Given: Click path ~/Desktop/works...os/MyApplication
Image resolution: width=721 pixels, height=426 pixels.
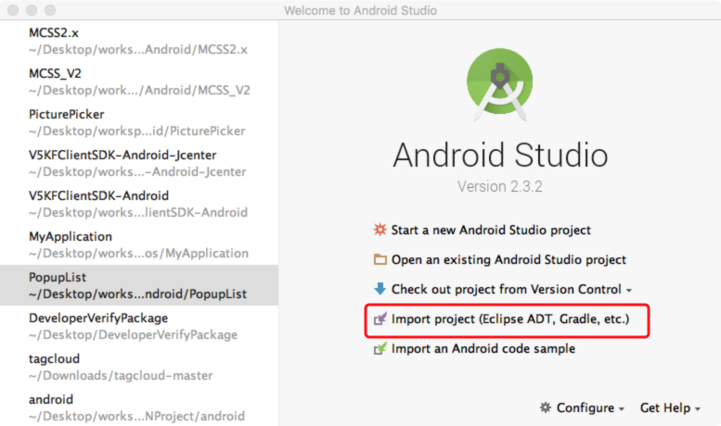Looking at the screenshot, I should [x=138, y=254].
